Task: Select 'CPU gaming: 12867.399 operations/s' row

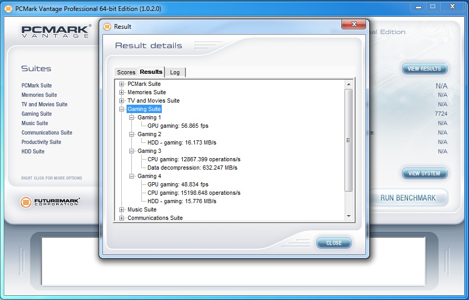Action: (x=194, y=159)
